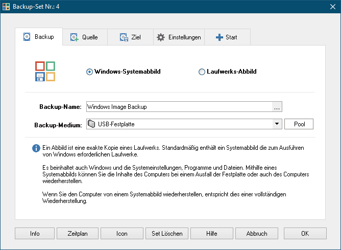Close the Backup-Set dialog window
This screenshot has width=341, height=250.
coord(333,7)
